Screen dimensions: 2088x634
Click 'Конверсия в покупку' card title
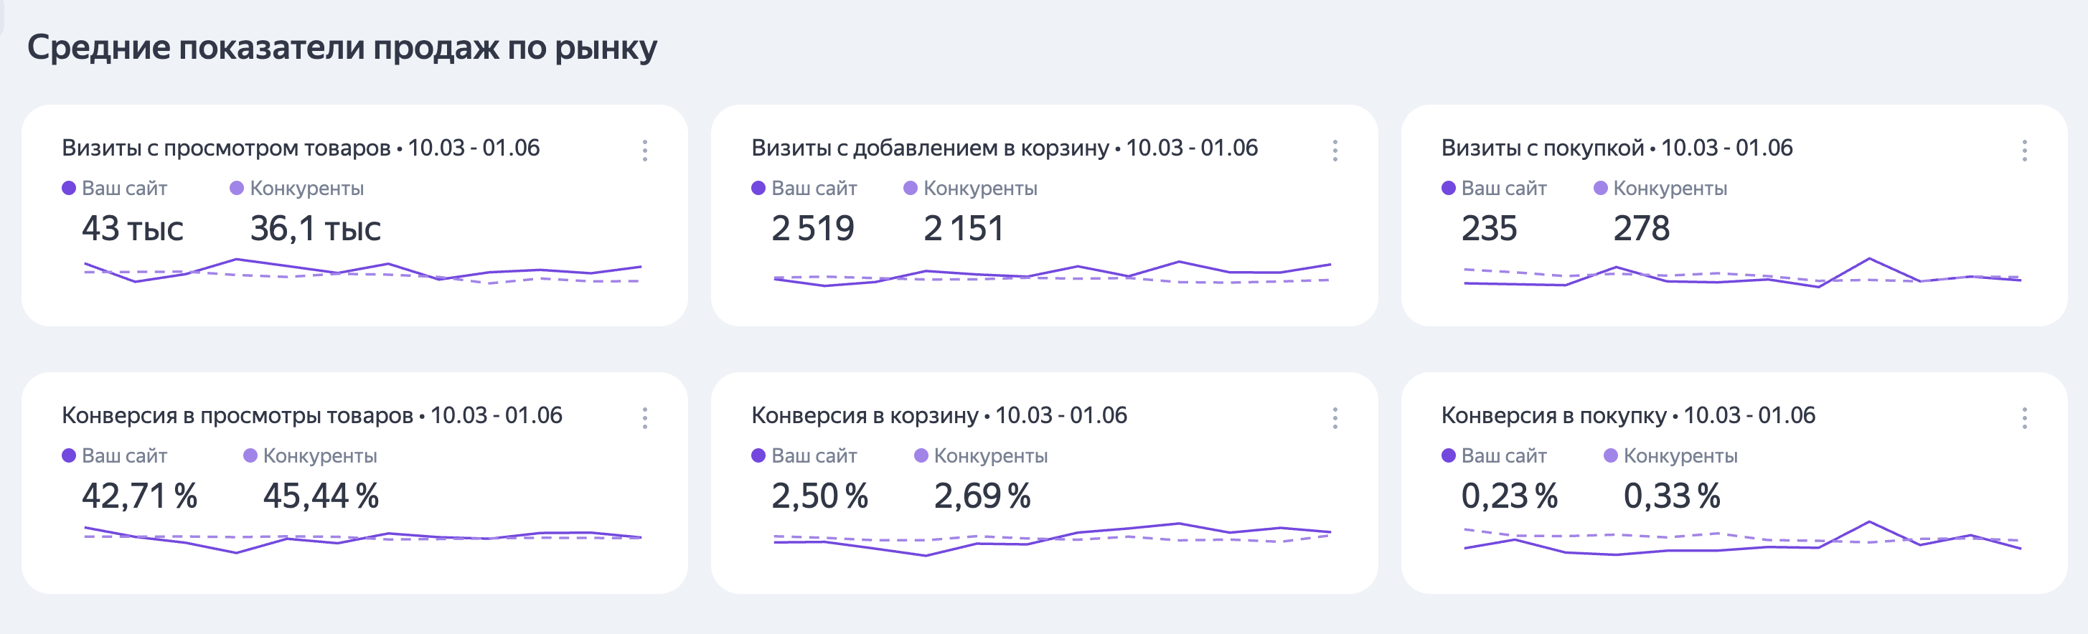(1553, 415)
